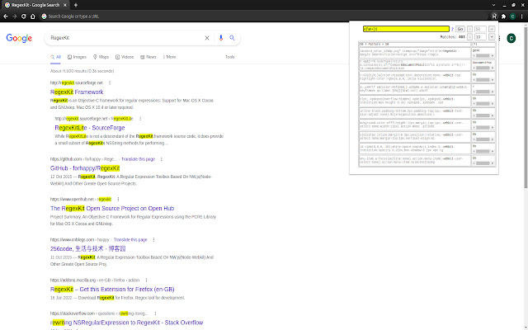Screen dimensions: 528x330
Task: Click the browser forward arrow
Action: pos(15,16)
